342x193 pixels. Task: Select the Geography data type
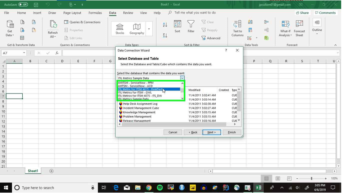137,29
